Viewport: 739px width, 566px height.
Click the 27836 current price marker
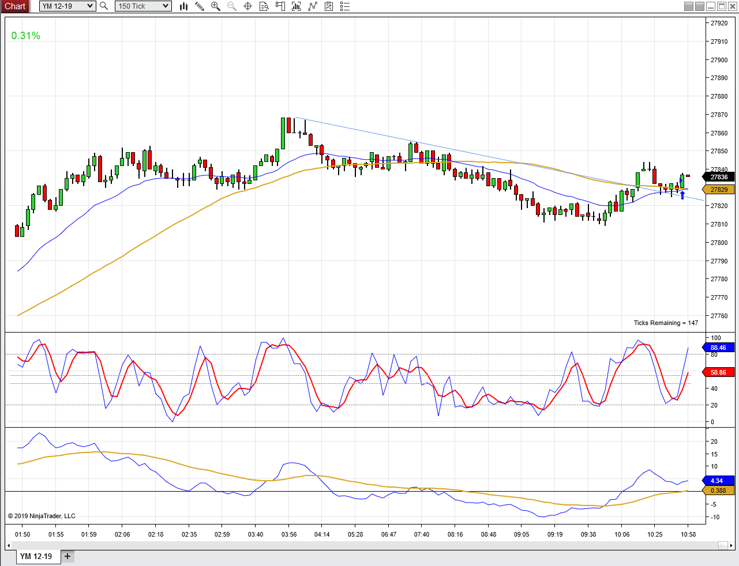click(x=719, y=177)
